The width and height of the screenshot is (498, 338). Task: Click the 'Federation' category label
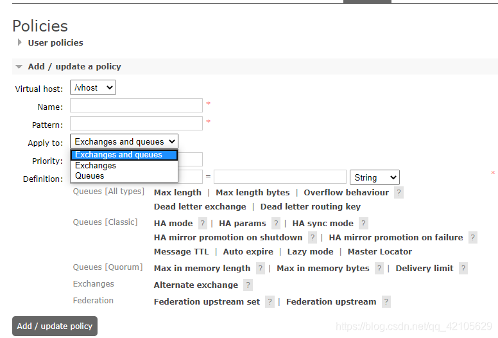(x=93, y=301)
